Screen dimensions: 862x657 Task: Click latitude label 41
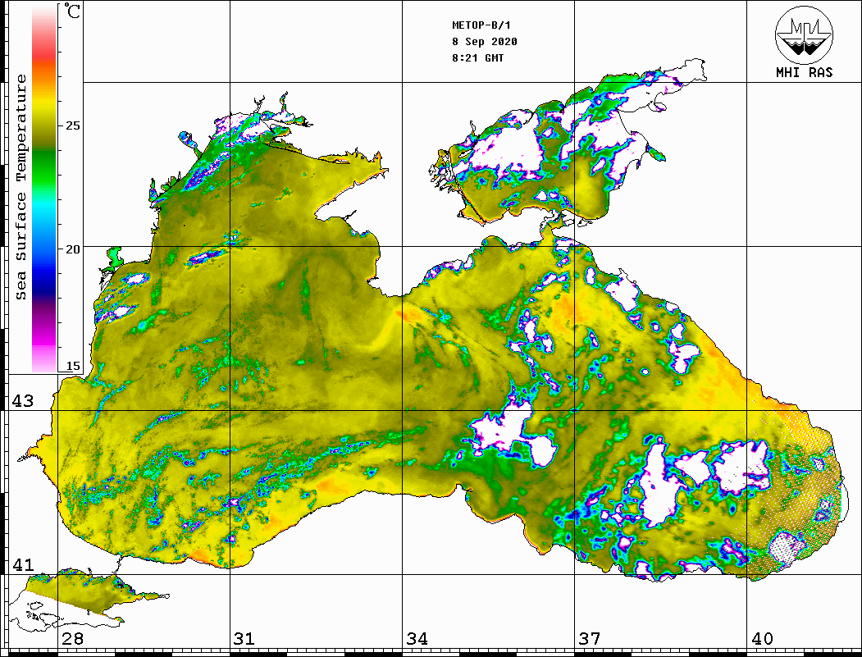coord(23,564)
